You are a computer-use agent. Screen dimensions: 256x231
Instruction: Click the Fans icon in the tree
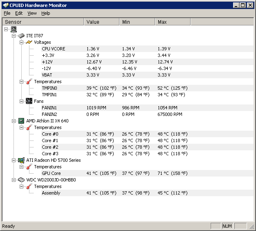tap(29, 101)
